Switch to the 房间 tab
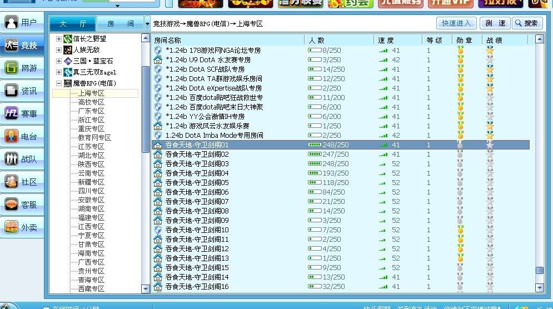Viewport: 553px width, 309px height. [x=120, y=24]
